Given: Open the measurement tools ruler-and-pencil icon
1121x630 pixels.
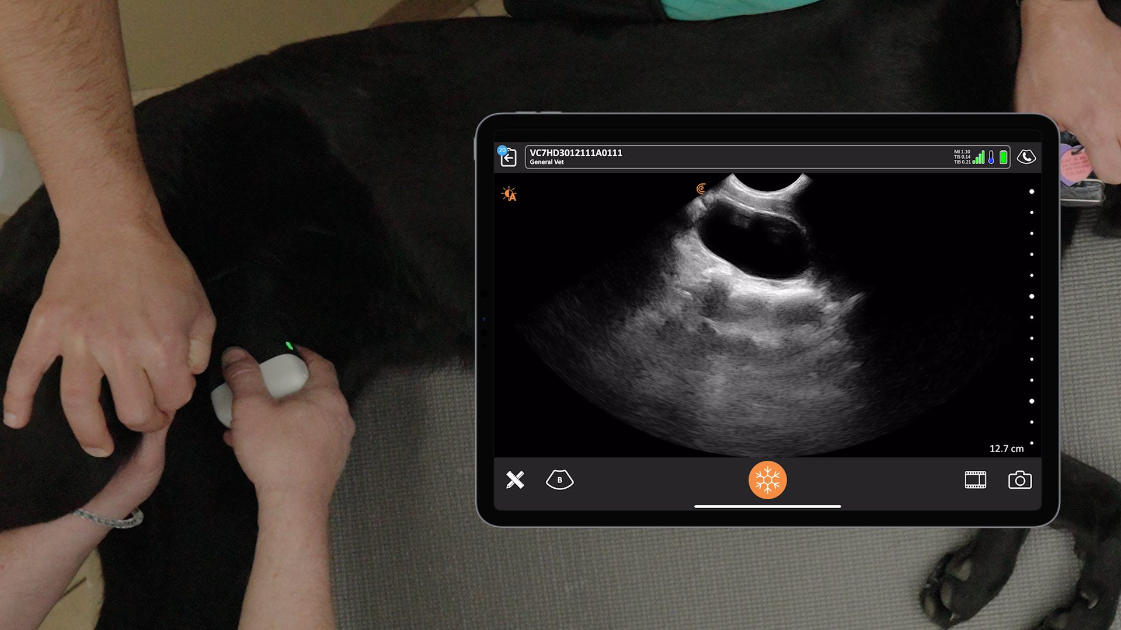Looking at the screenshot, I should pyautogui.click(x=515, y=480).
